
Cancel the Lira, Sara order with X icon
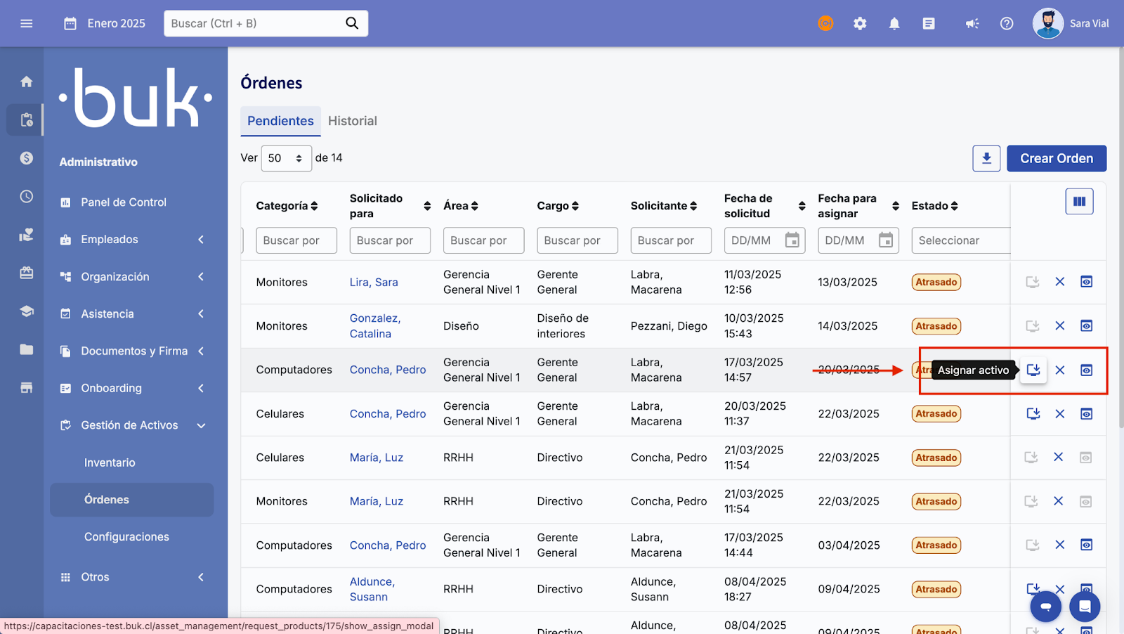[1059, 282]
